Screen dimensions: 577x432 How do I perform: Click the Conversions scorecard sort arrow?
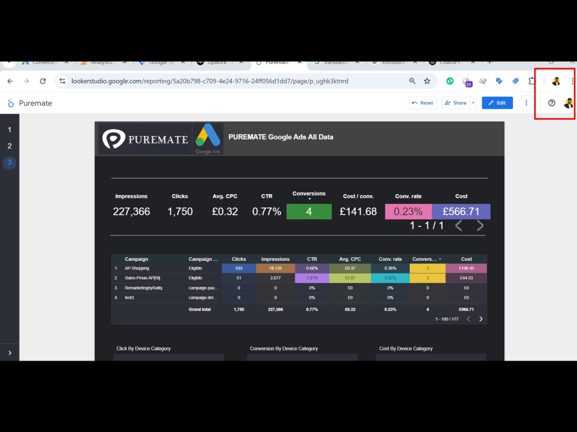point(309,199)
